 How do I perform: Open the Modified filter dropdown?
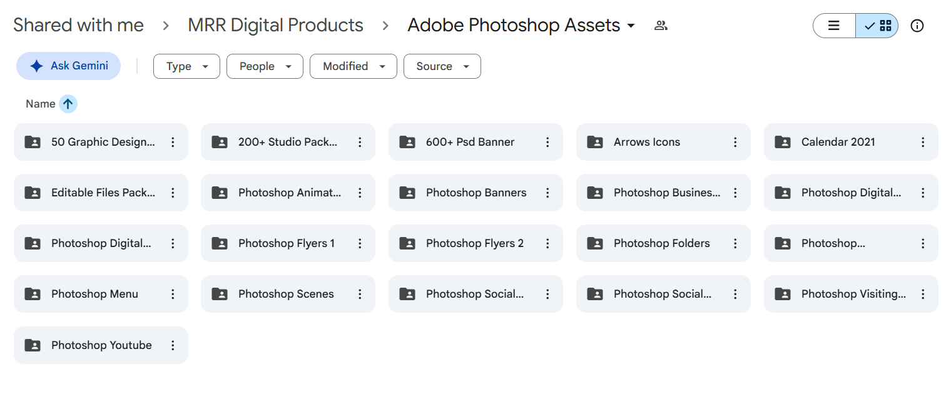tap(353, 66)
